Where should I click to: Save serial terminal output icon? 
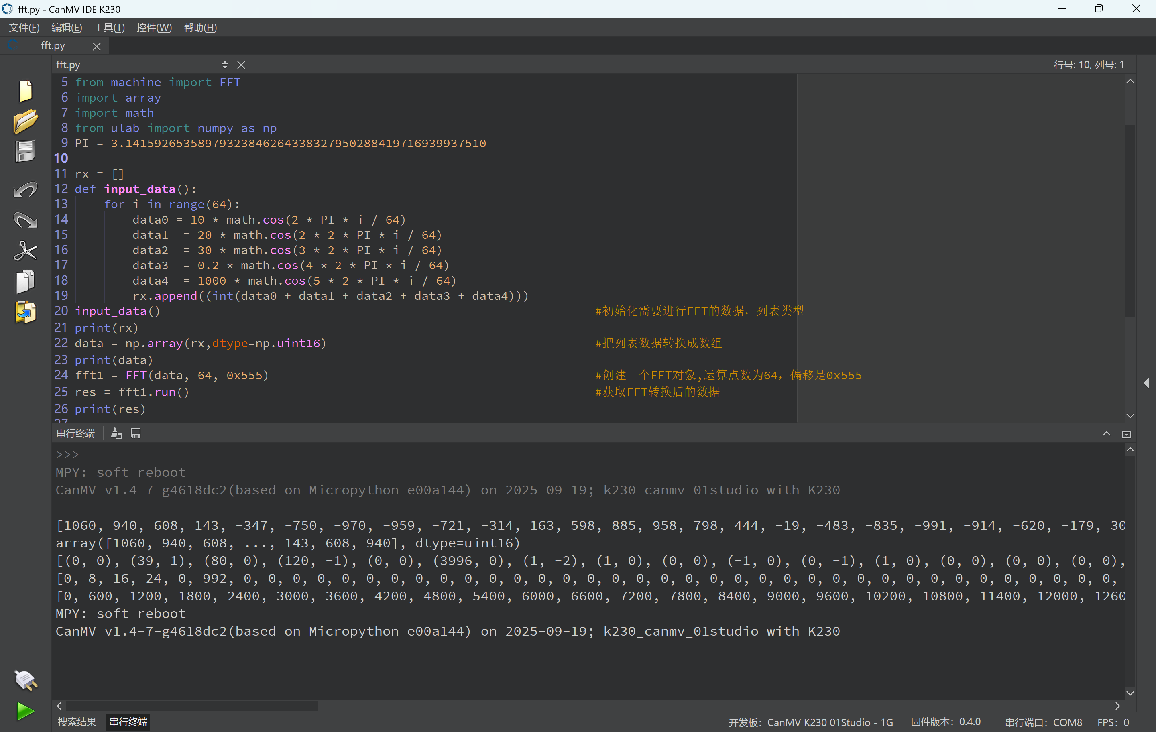(x=136, y=433)
